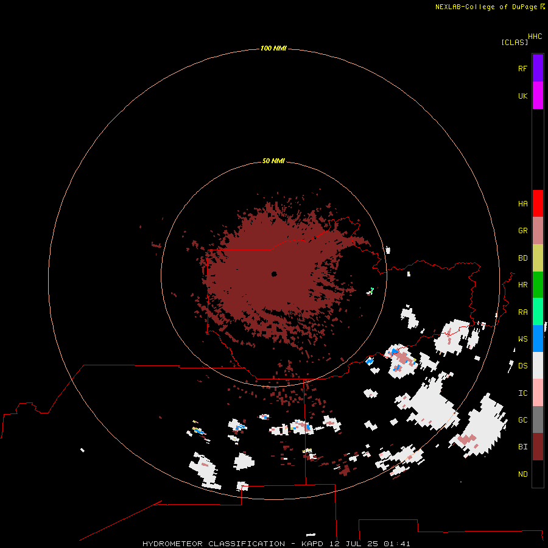Click the 01:41 time stamp
Viewport: 548px width, 548px height.
click(396, 544)
